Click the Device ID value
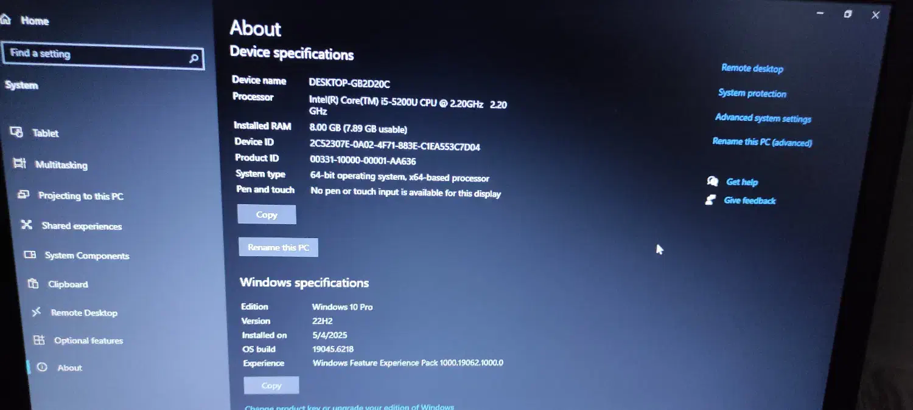The height and width of the screenshot is (410, 913). tap(395, 146)
